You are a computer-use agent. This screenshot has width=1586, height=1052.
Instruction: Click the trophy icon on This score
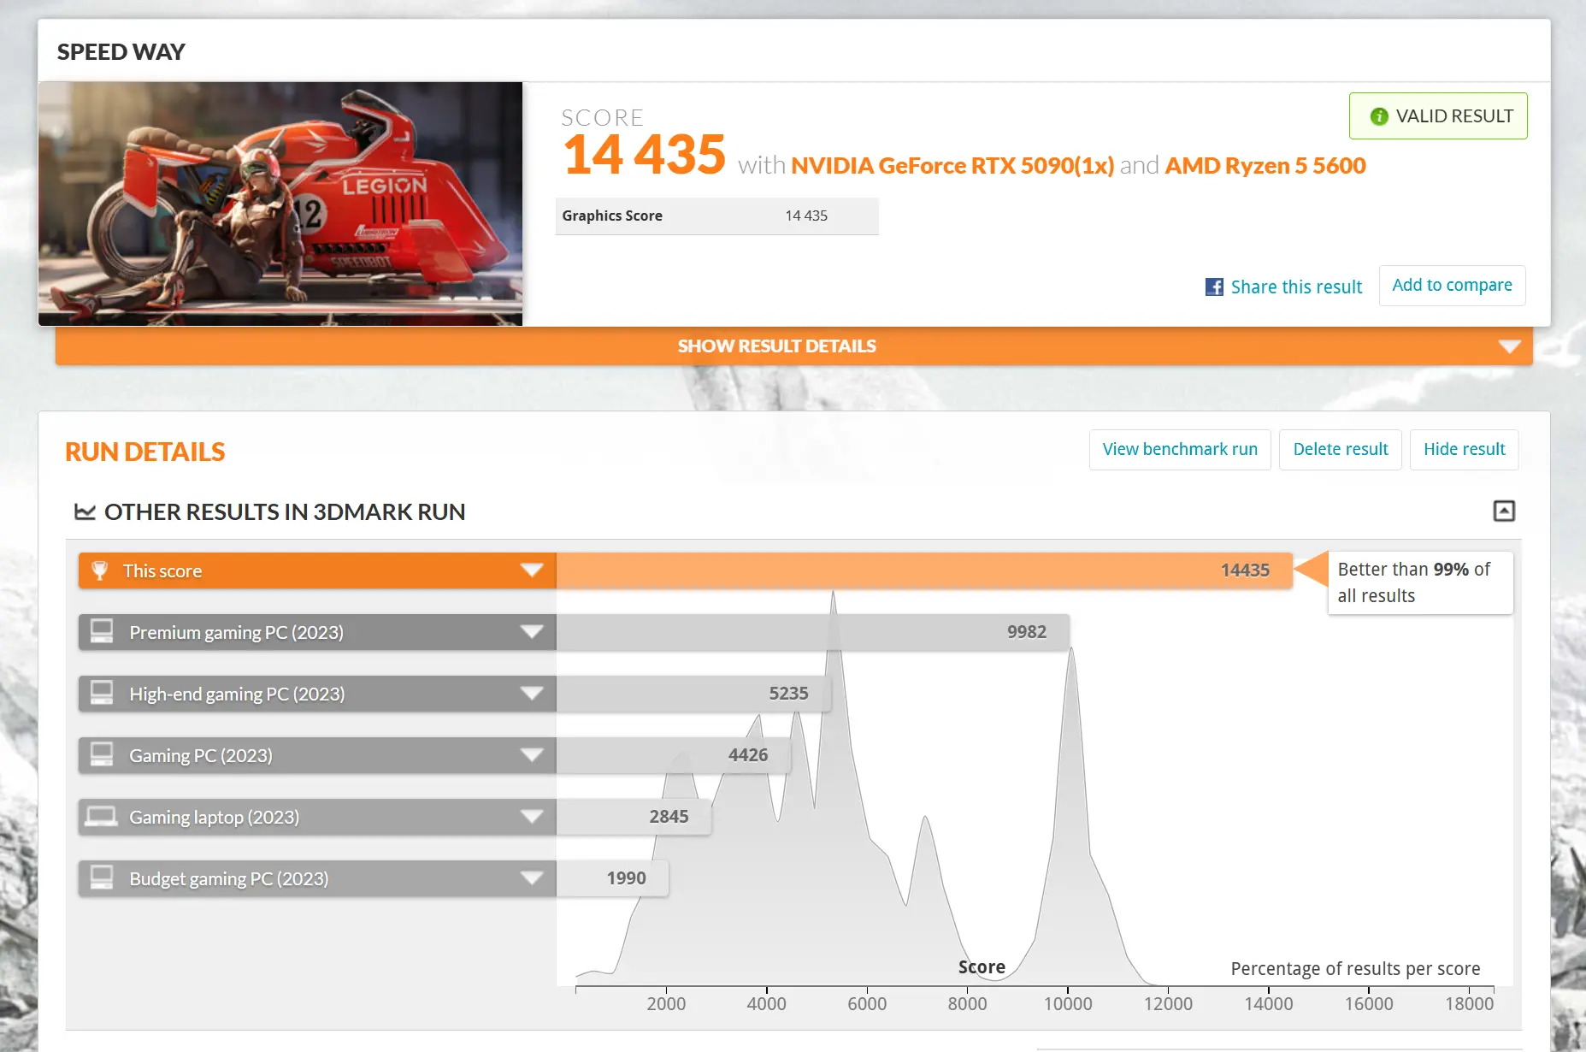pos(100,570)
